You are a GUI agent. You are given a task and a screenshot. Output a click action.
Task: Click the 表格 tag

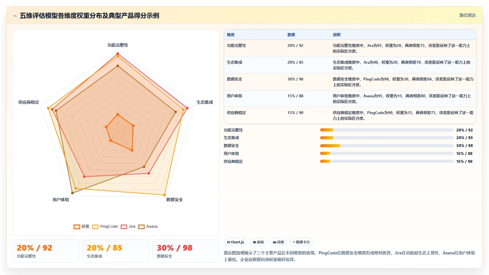pos(258,242)
